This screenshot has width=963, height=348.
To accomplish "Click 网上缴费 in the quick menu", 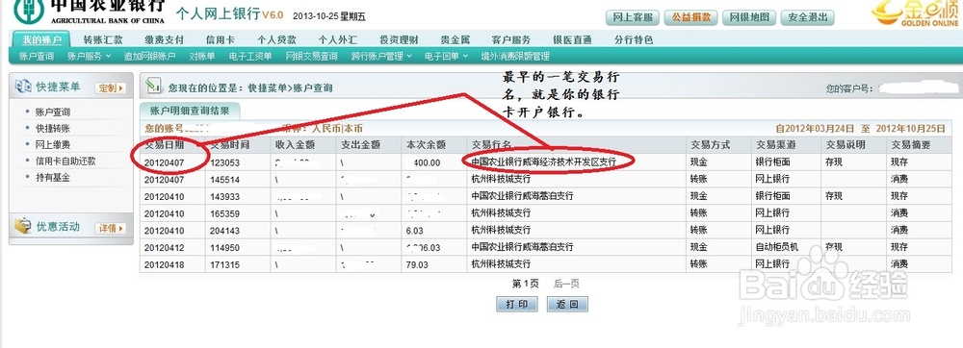I will tap(53, 144).
